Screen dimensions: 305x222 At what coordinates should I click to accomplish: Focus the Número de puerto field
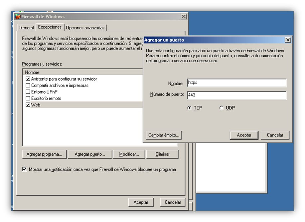[x=237, y=95]
